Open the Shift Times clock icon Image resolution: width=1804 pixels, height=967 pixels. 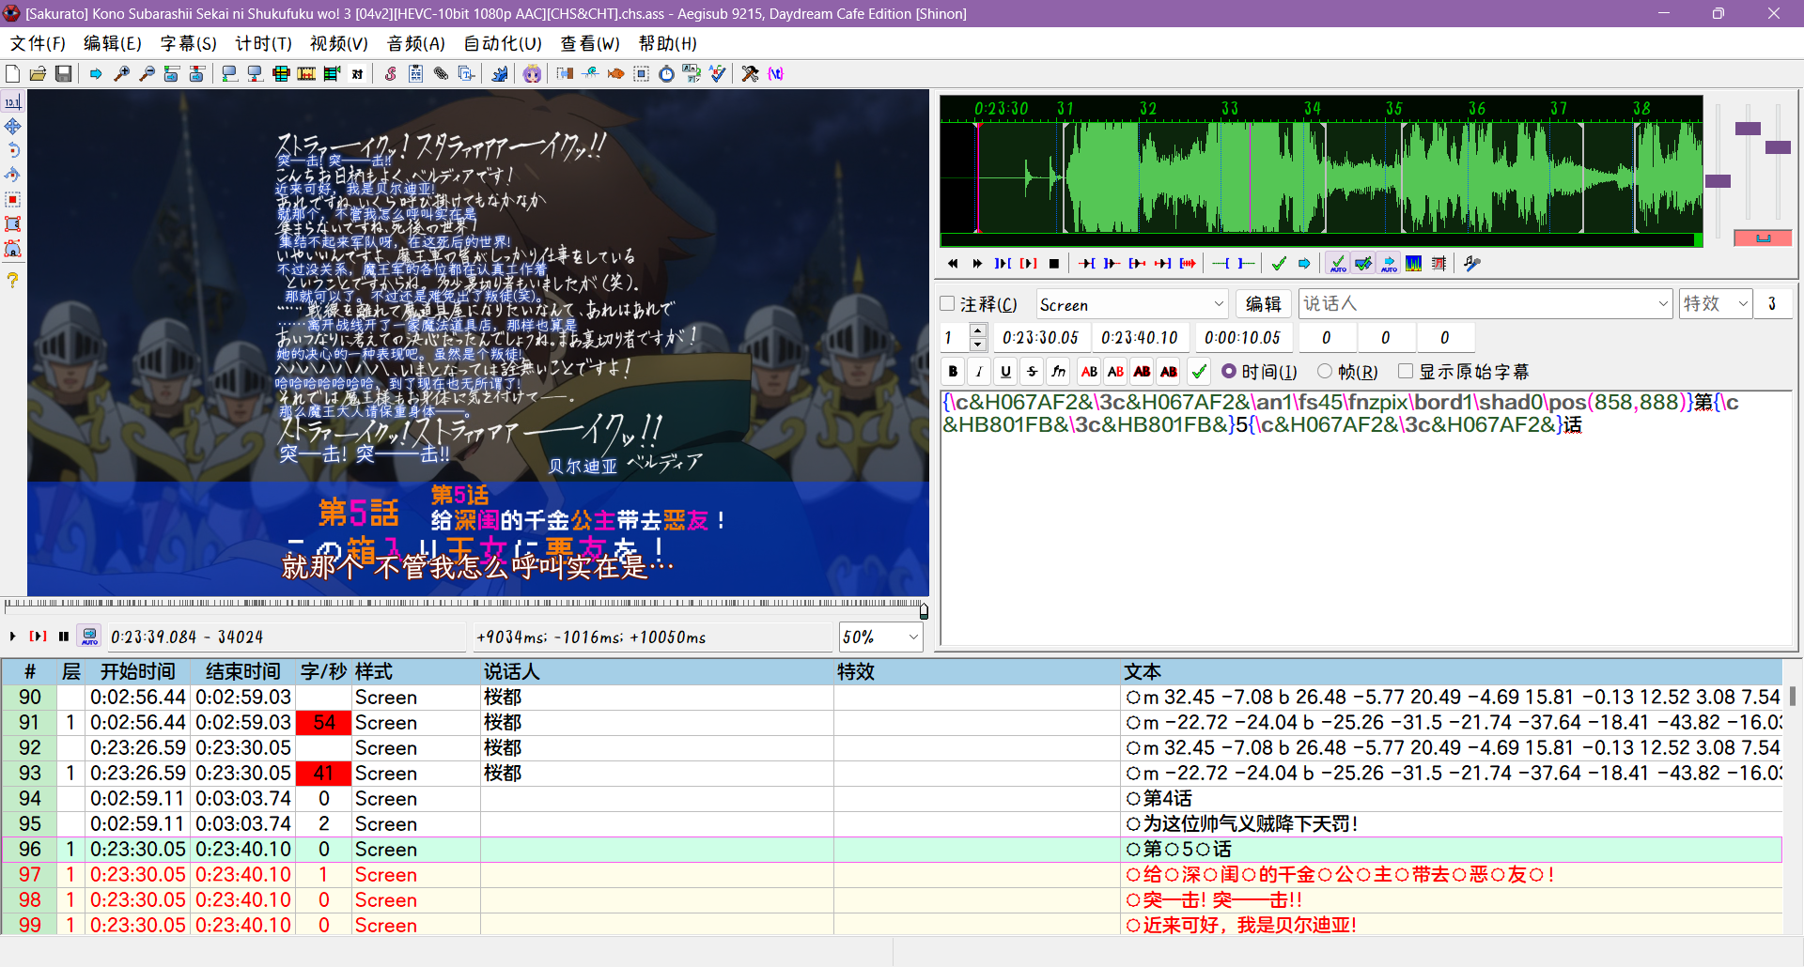coord(666,74)
